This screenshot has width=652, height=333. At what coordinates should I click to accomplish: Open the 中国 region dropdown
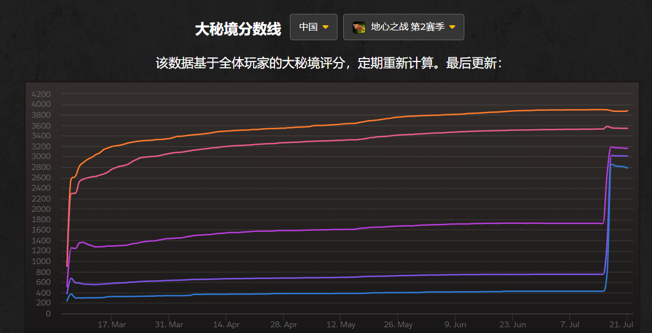tap(313, 27)
